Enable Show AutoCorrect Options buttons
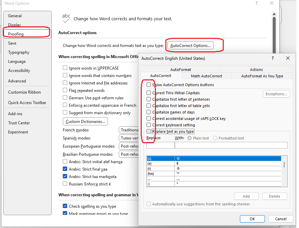299x228 pixels. click(148, 84)
